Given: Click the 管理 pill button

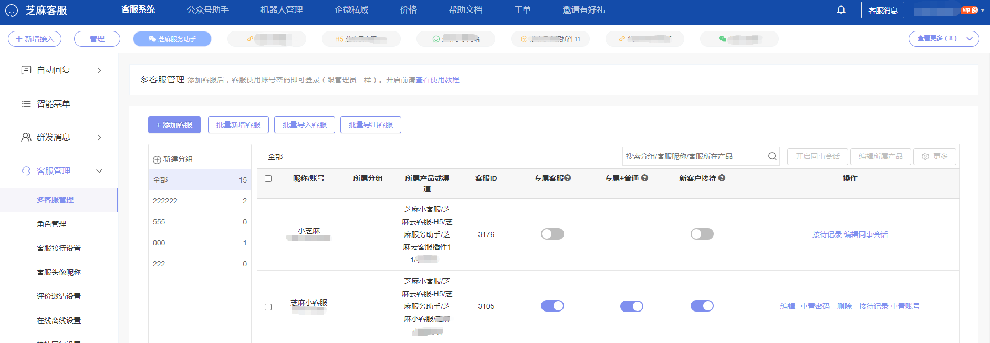Looking at the screenshot, I should point(97,39).
